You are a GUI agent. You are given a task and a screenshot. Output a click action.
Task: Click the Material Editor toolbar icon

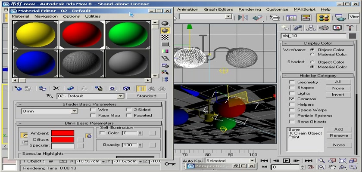(x=324, y=18)
